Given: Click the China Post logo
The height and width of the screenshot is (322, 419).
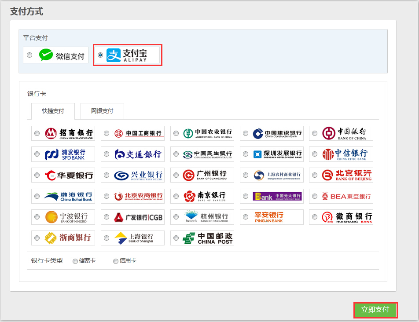Looking at the screenshot, I should pos(208,238).
